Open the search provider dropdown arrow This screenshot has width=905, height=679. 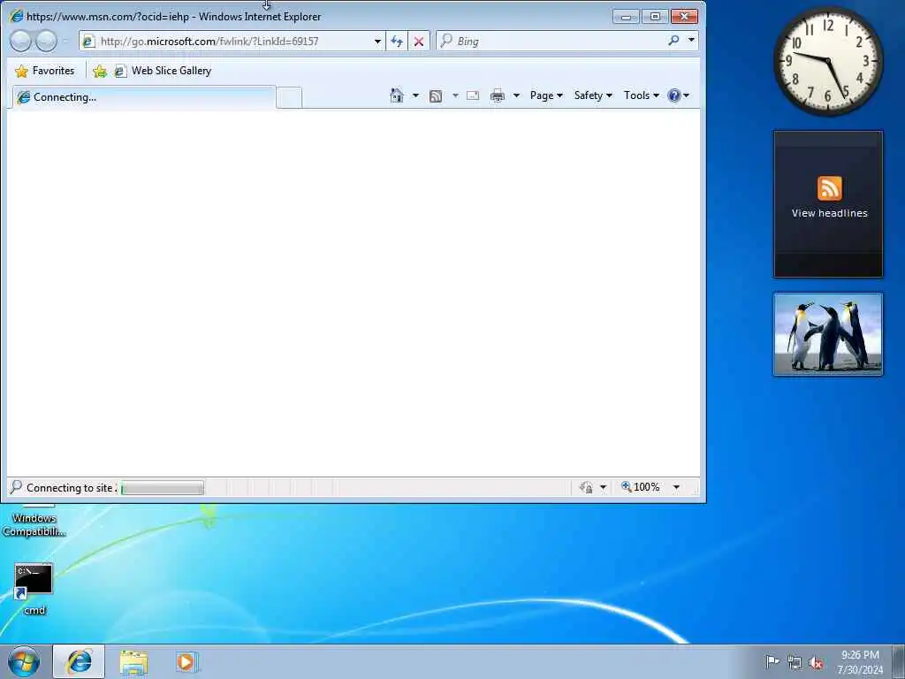(x=691, y=41)
